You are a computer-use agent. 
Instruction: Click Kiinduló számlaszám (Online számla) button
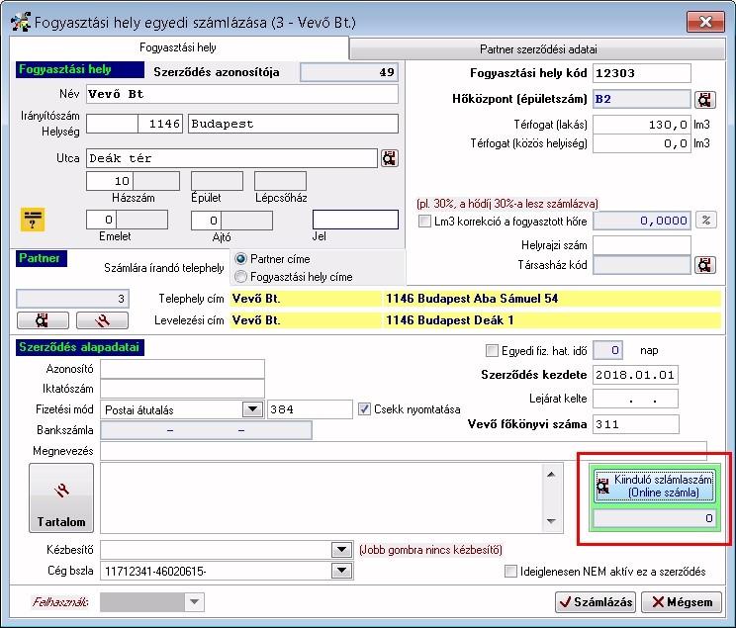point(654,486)
